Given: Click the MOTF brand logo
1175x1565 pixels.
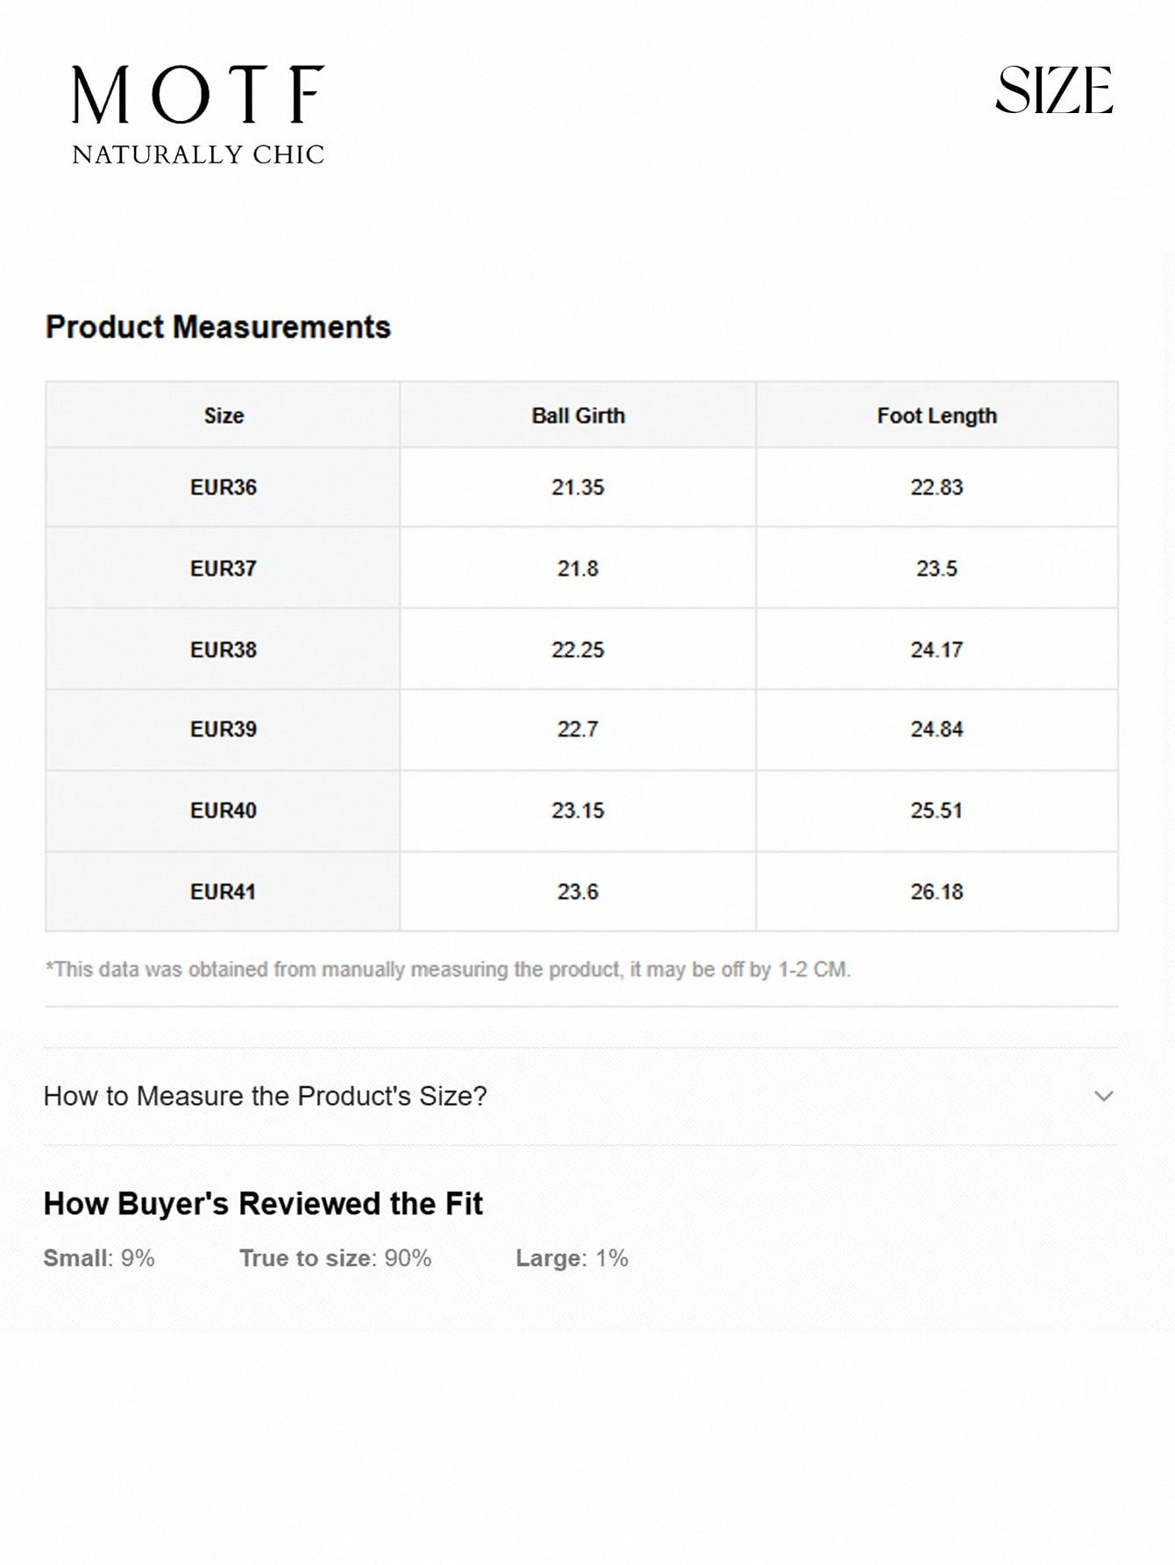Looking at the screenshot, I should (x=198, y=95).
